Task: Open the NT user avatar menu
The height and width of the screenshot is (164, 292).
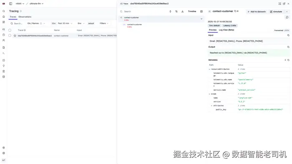Action: pos(3,160)
